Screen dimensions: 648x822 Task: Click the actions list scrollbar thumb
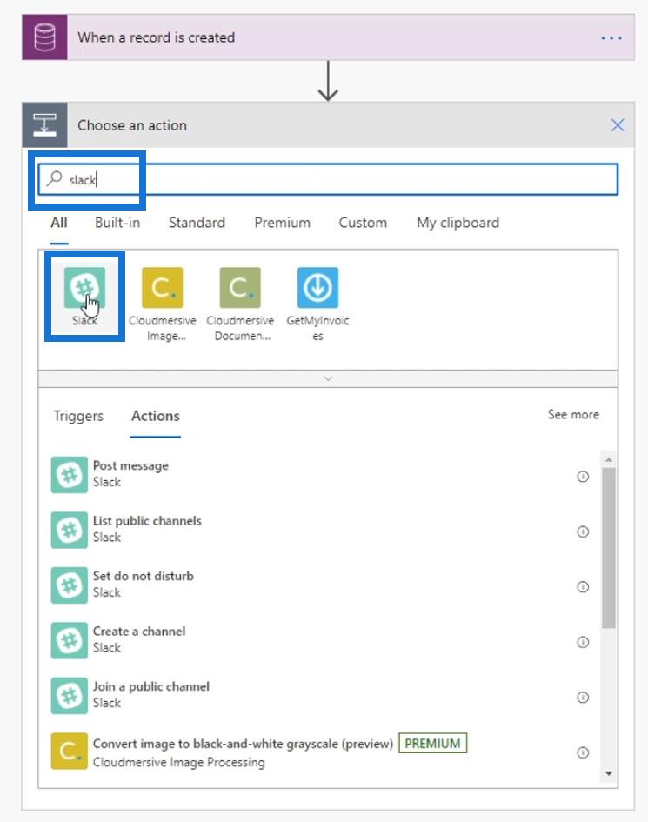[x=608, y=548]
